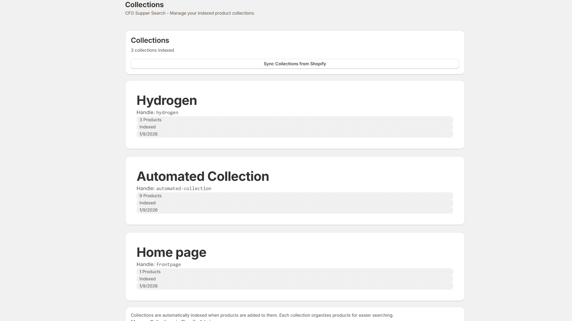
Task: Click the '3 Products' badge
Action: tap(151, 120)
